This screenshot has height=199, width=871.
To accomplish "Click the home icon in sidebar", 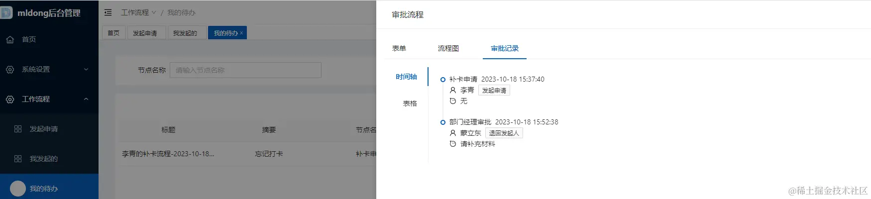I will (10, 39).
